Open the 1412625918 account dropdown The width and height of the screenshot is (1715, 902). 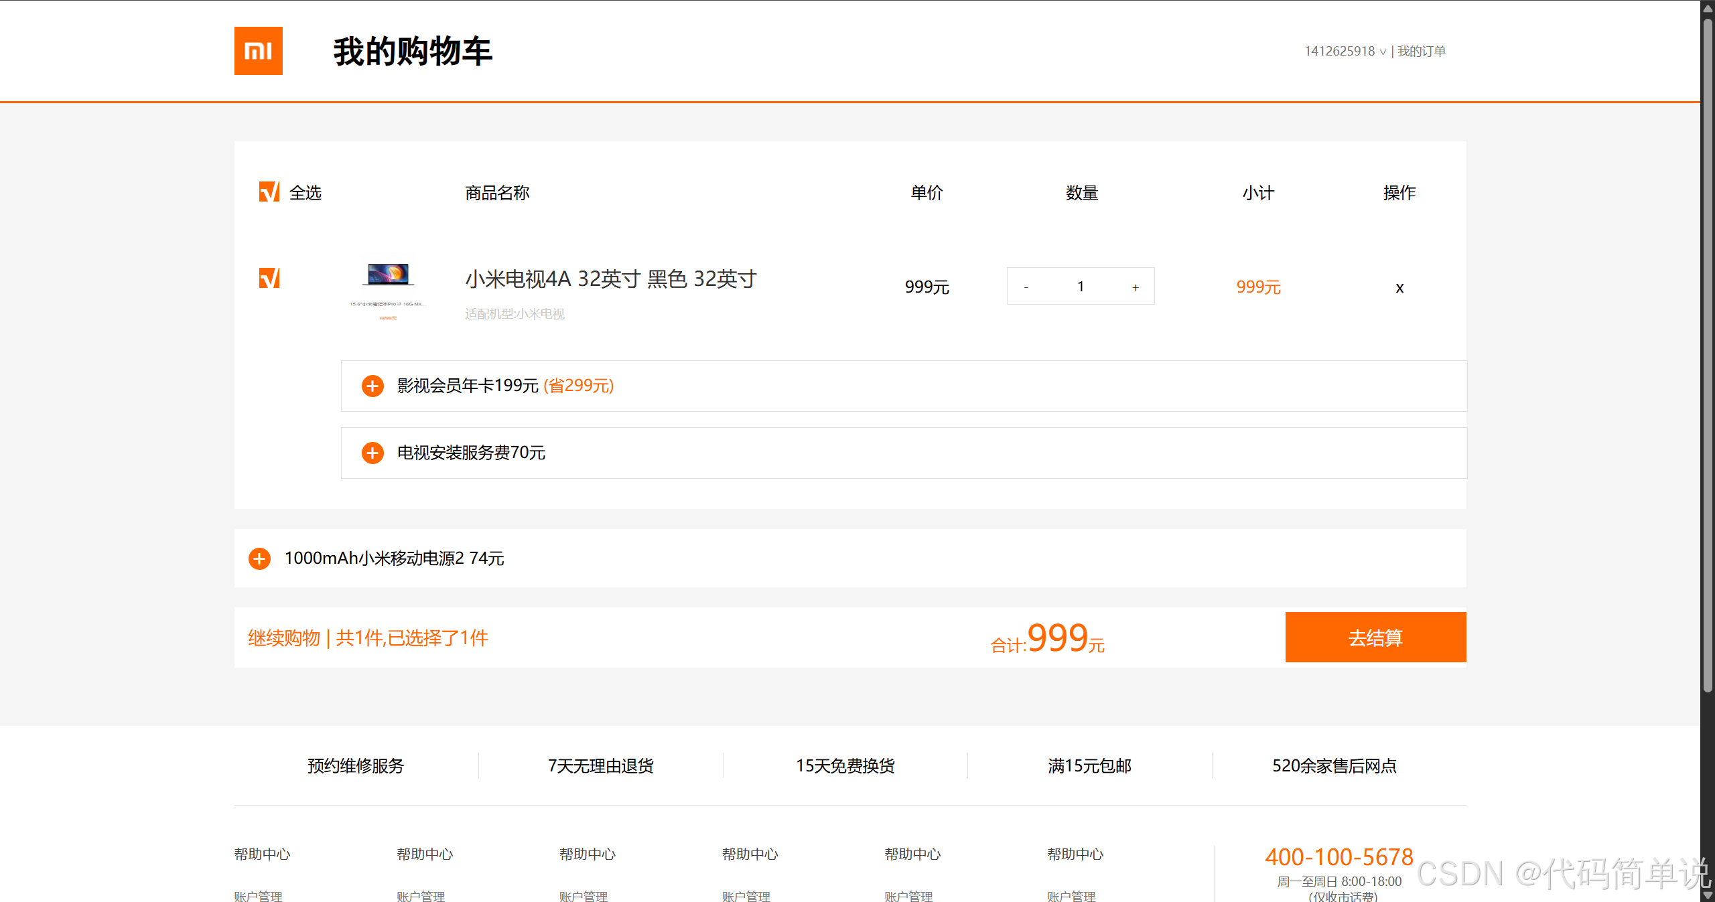click(x=1345, y=52)
